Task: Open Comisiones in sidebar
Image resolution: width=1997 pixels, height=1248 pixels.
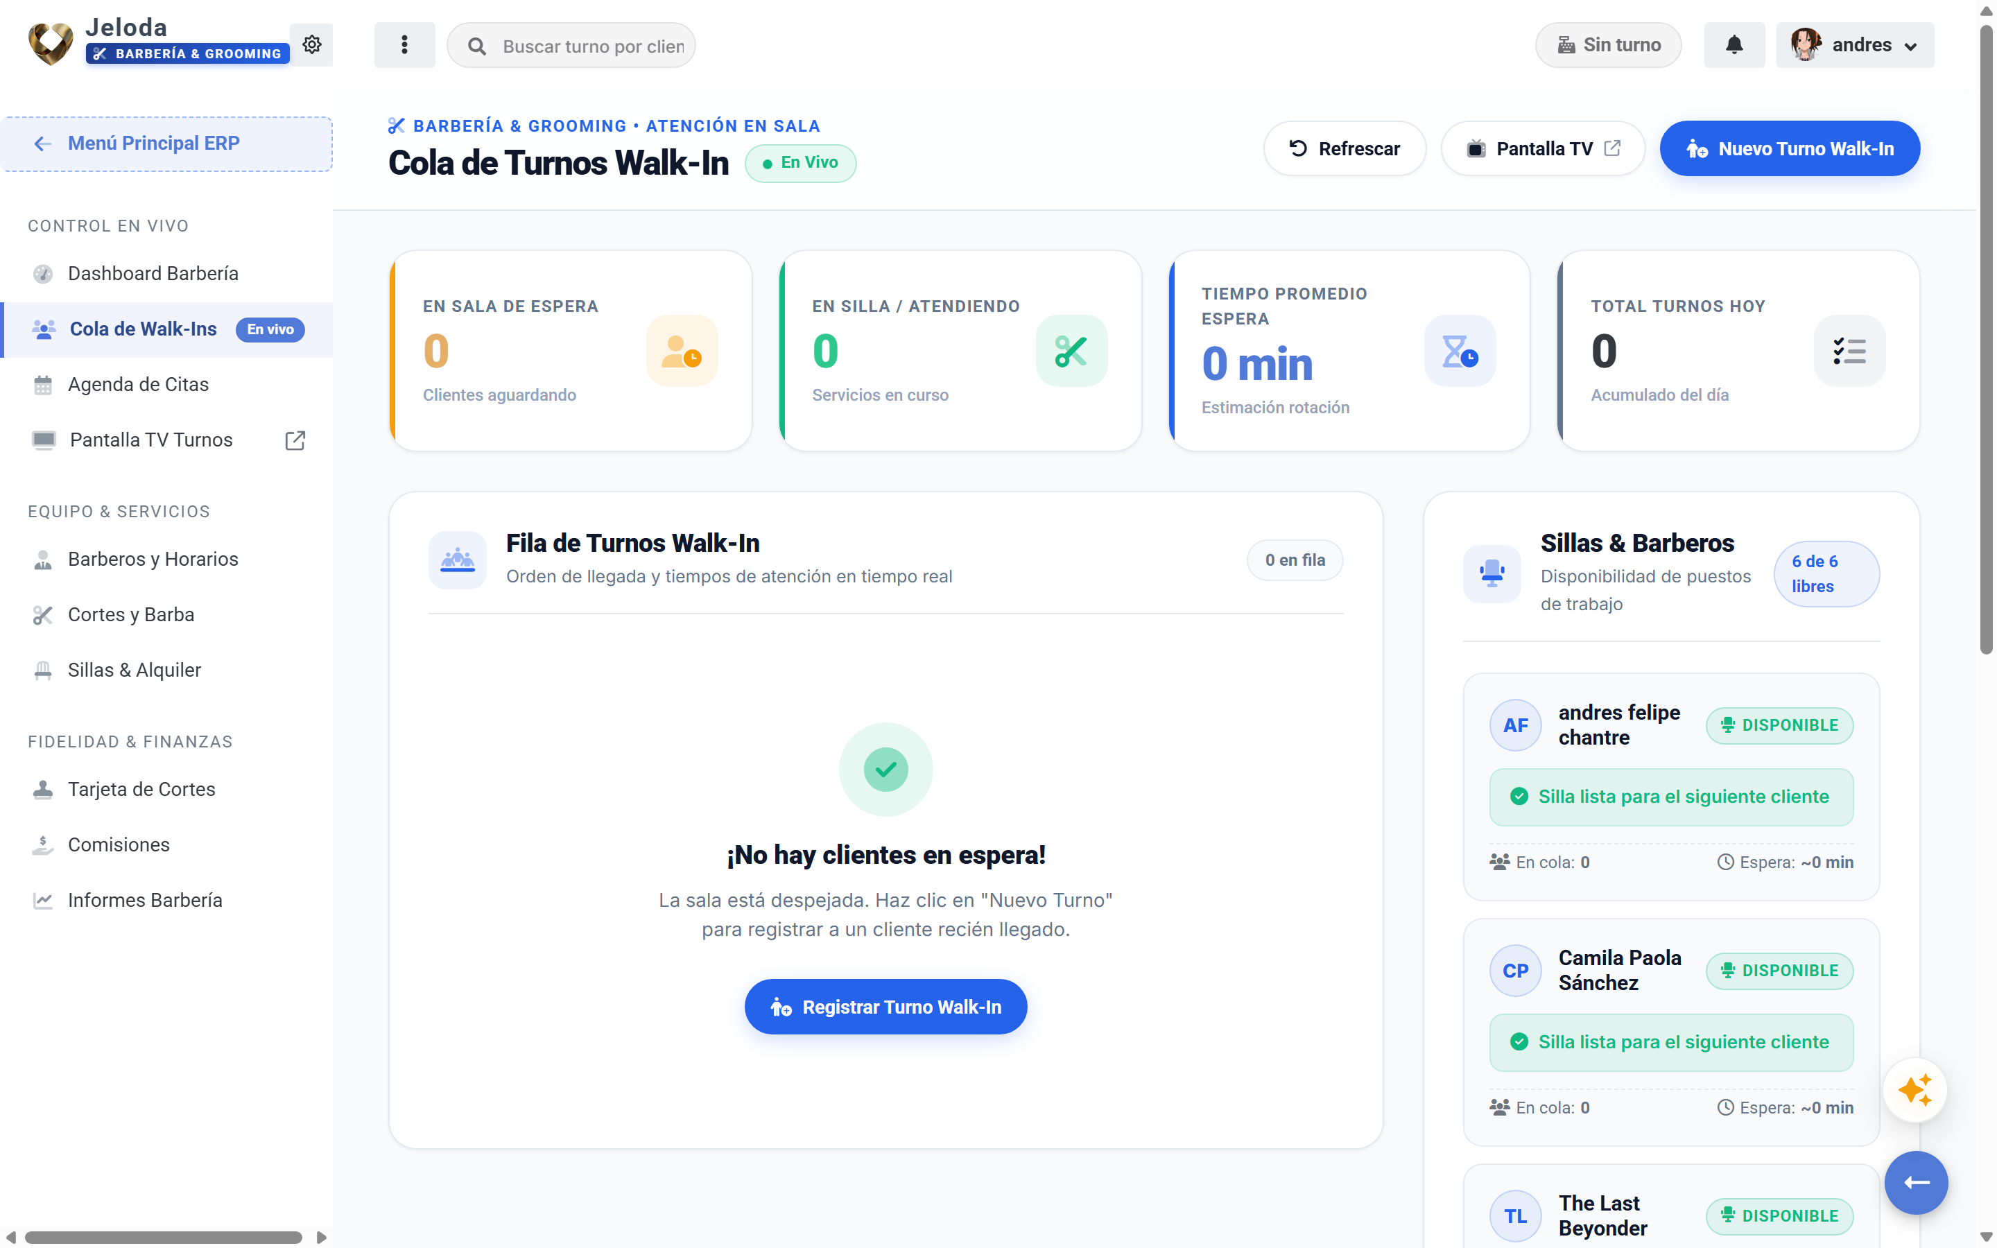Action: pyautogui.click(x=168, y=845)
